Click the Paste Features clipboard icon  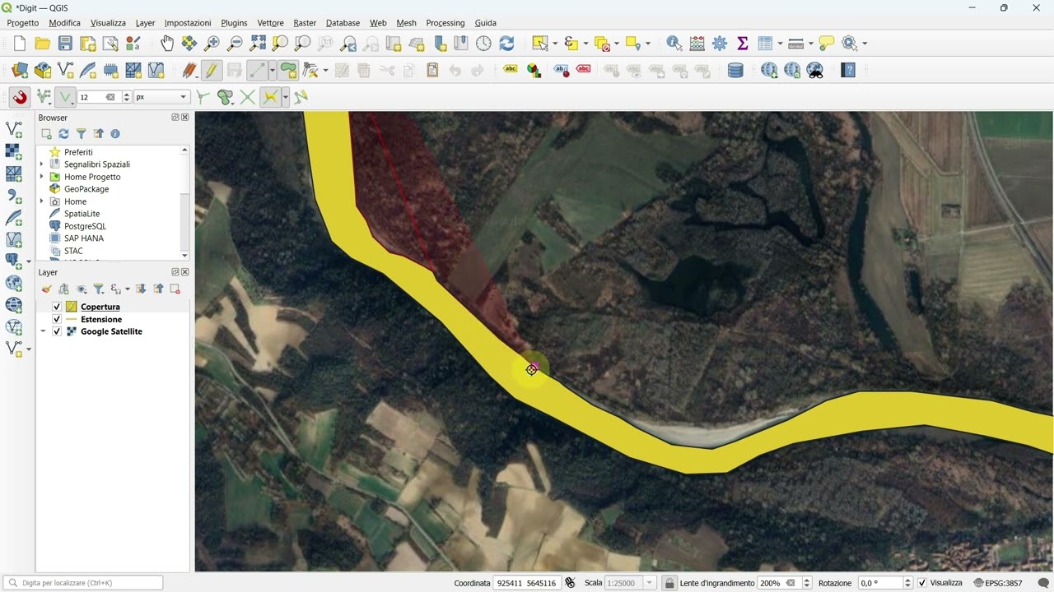(x=432, y=71)
